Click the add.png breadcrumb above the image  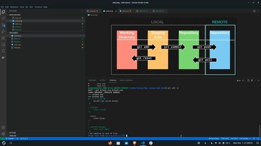[x=93, y=15]
